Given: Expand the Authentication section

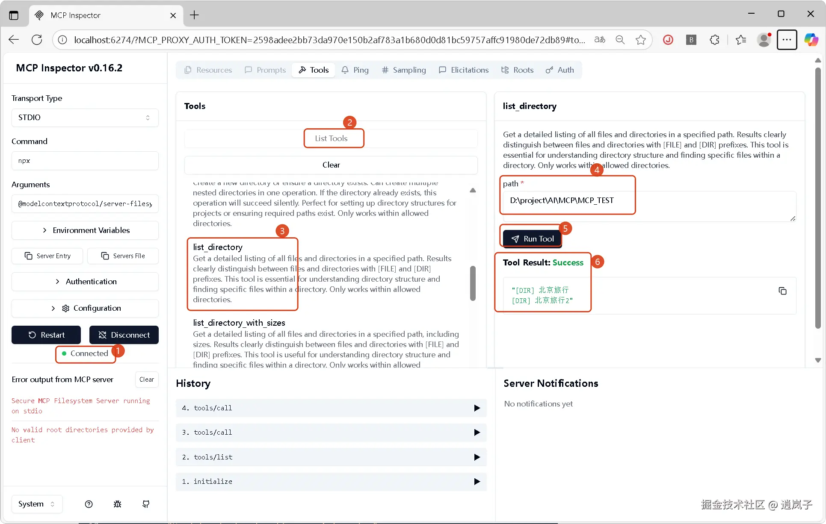Looking at the screenshot, I should tap(85, 282).
